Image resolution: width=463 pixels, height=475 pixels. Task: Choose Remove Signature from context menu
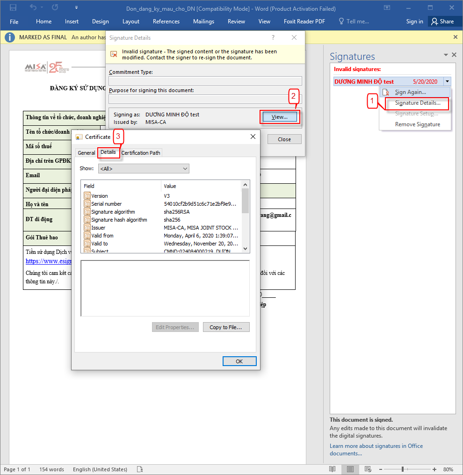coord(417,124)
